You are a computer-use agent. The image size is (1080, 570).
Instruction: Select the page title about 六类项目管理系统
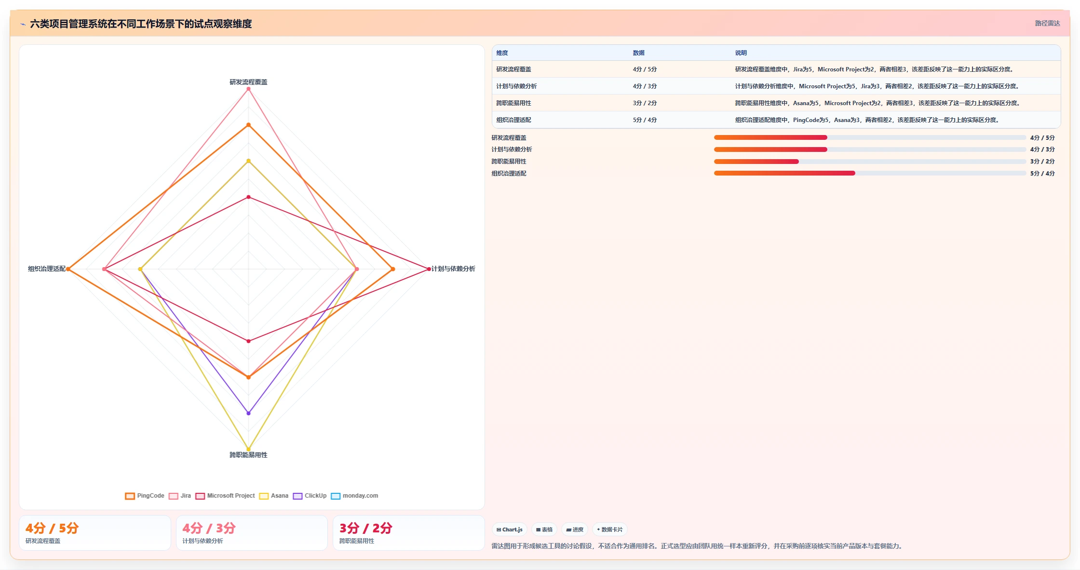point(141,24)
